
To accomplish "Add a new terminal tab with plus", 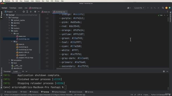I will point(23,71).
